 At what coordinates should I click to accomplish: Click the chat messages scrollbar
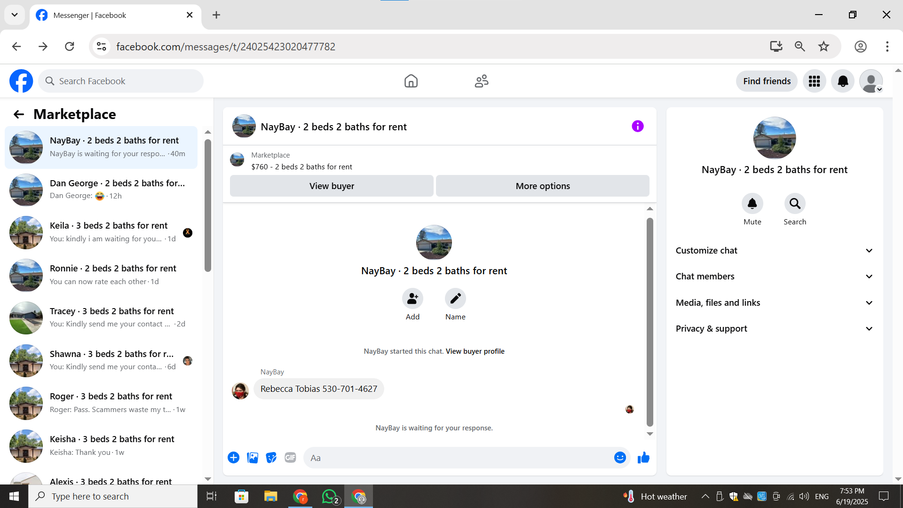tap(650, 322)
